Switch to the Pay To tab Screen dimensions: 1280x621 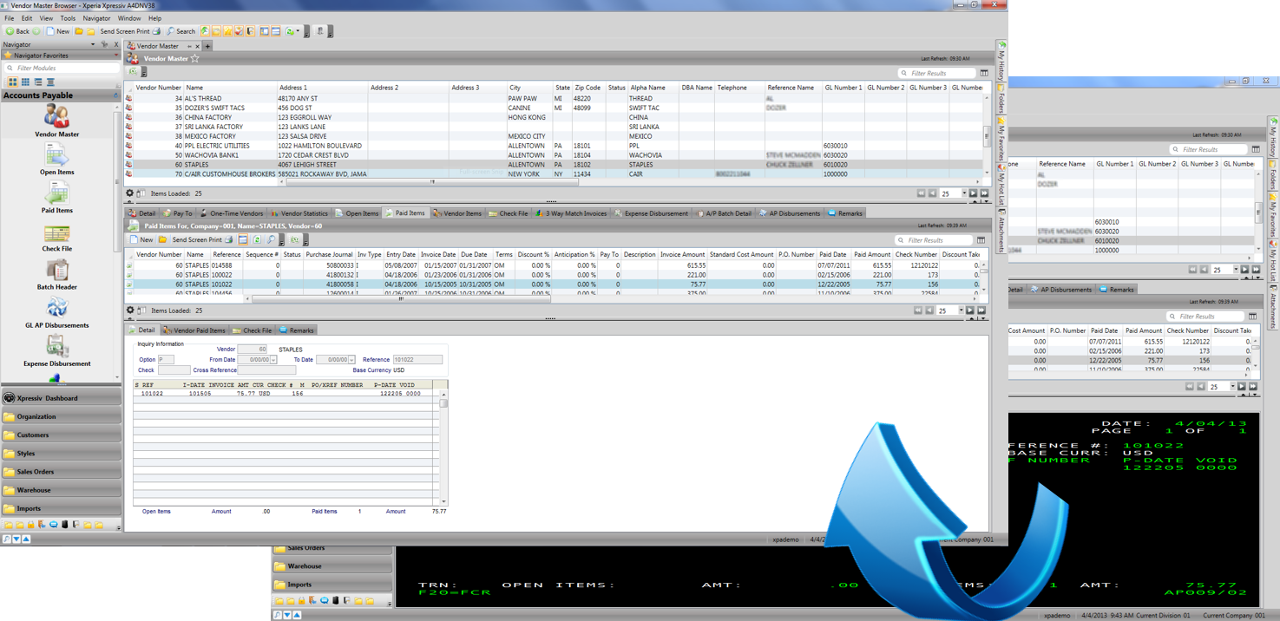tap(178, 213)
